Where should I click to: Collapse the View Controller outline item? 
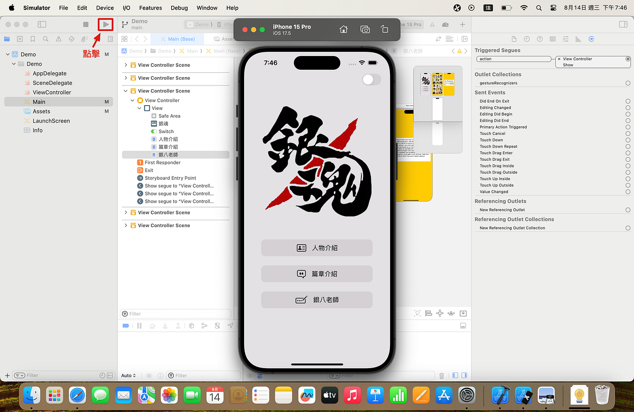point(132,100)
